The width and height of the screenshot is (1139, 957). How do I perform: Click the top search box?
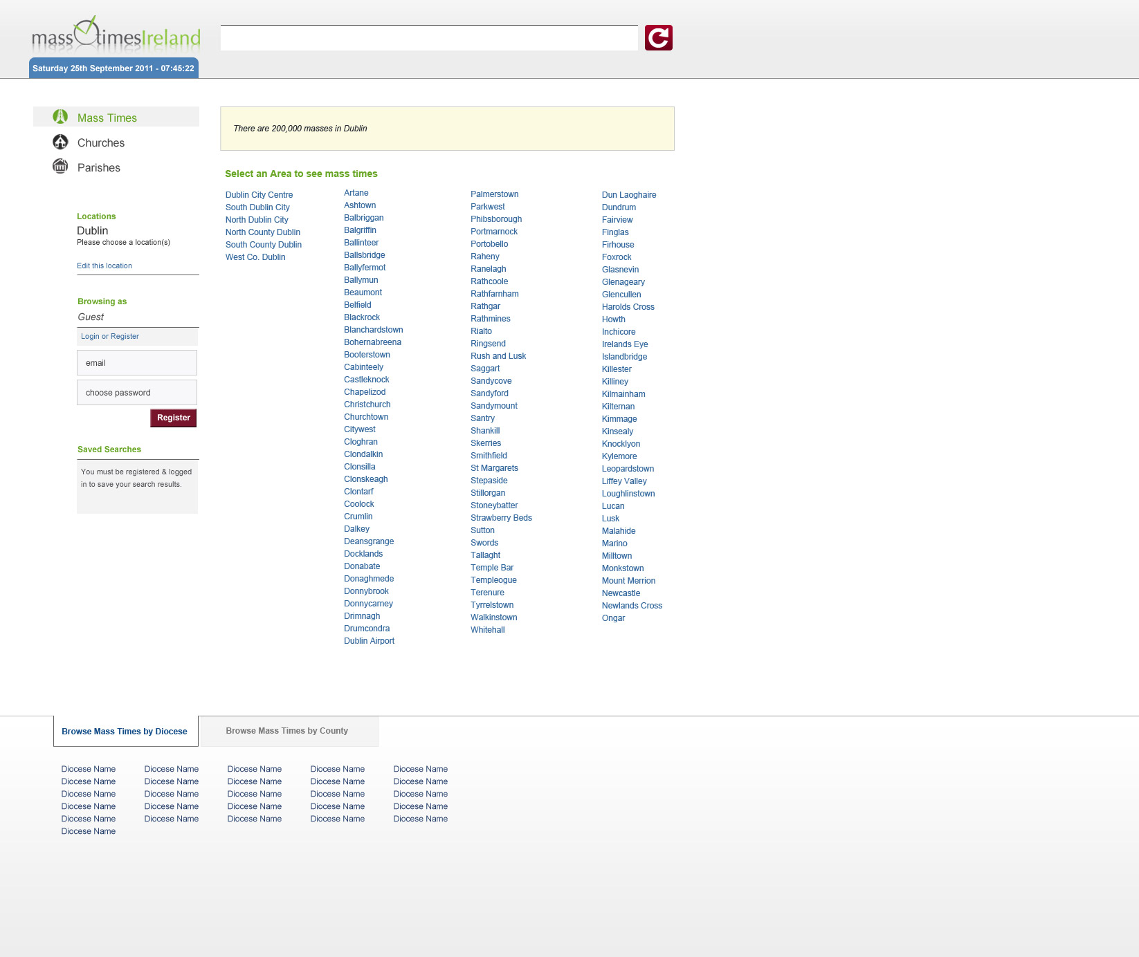point(429,38)
